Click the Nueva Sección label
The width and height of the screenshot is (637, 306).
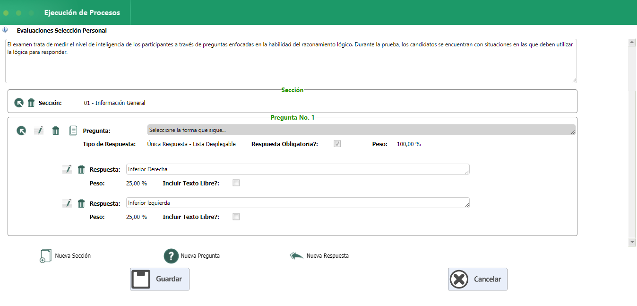click(x=73, y=256)
